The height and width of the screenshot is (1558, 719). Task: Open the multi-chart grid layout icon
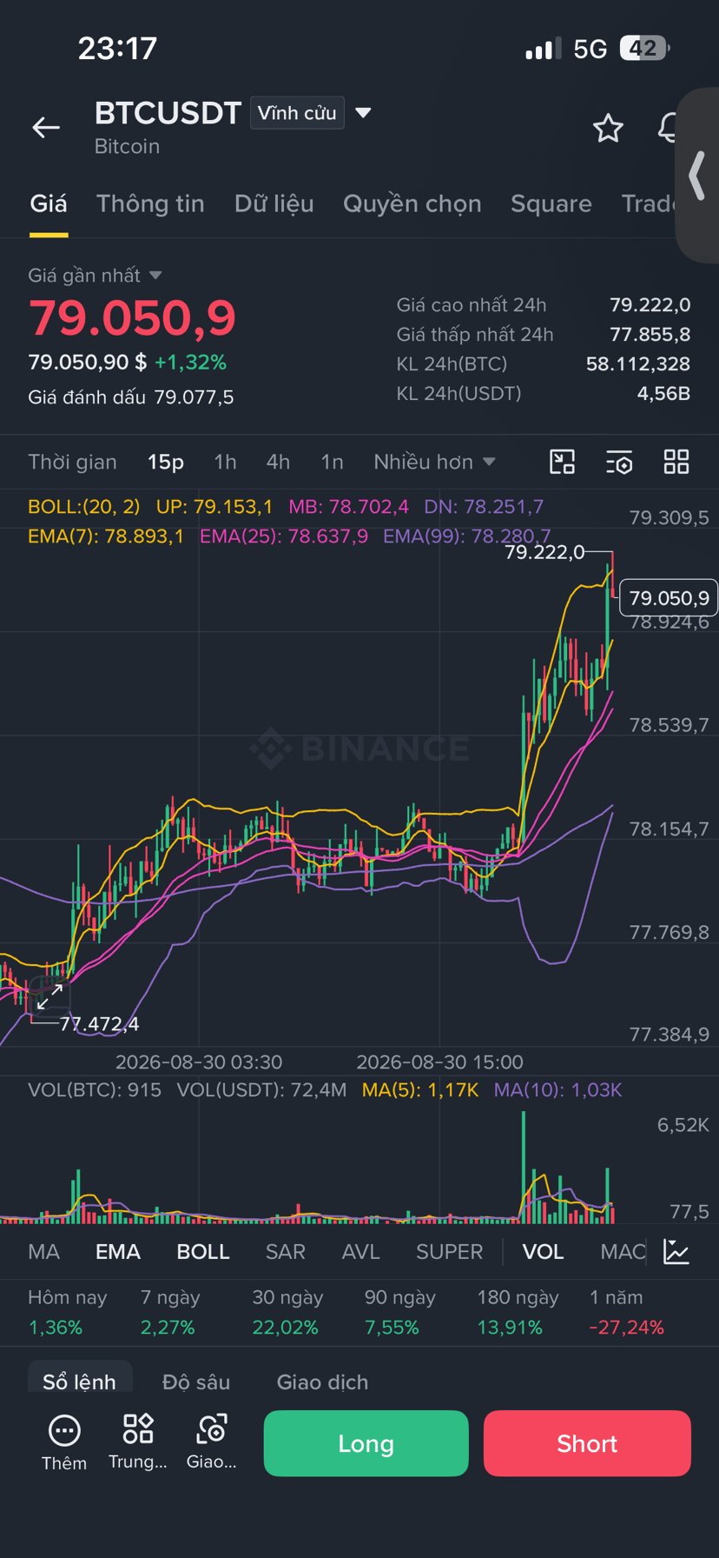676,462
